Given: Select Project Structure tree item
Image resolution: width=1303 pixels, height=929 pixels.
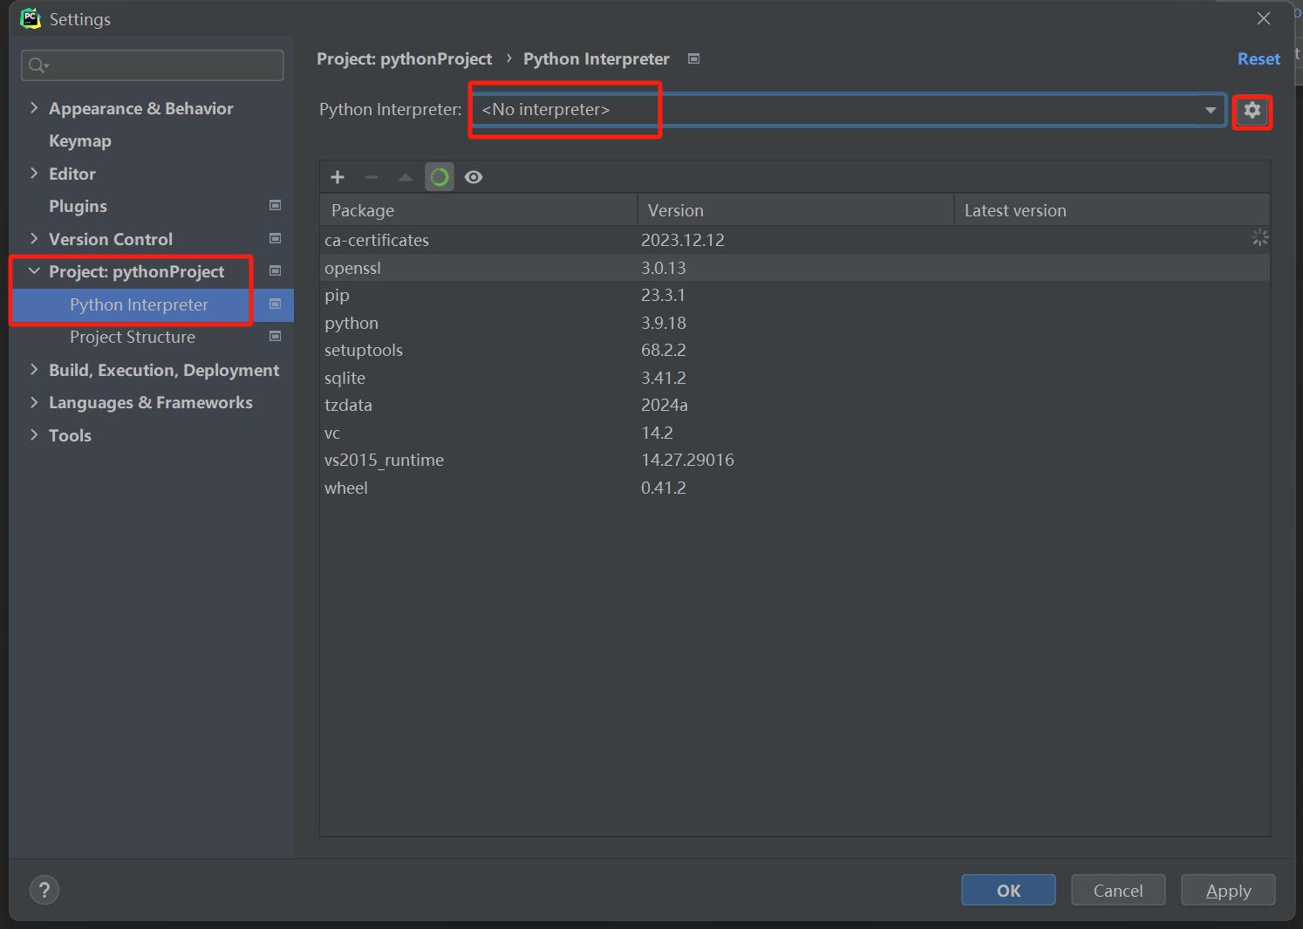Looking at the screenshot, I should (x=133, y=337).
